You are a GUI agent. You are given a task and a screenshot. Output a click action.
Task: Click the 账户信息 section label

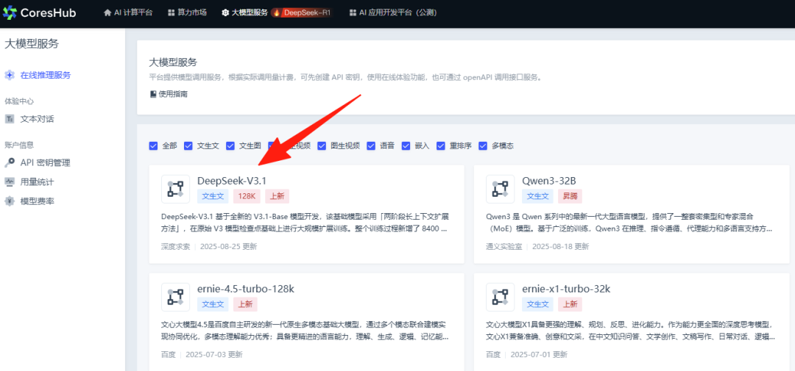[19, 145]
